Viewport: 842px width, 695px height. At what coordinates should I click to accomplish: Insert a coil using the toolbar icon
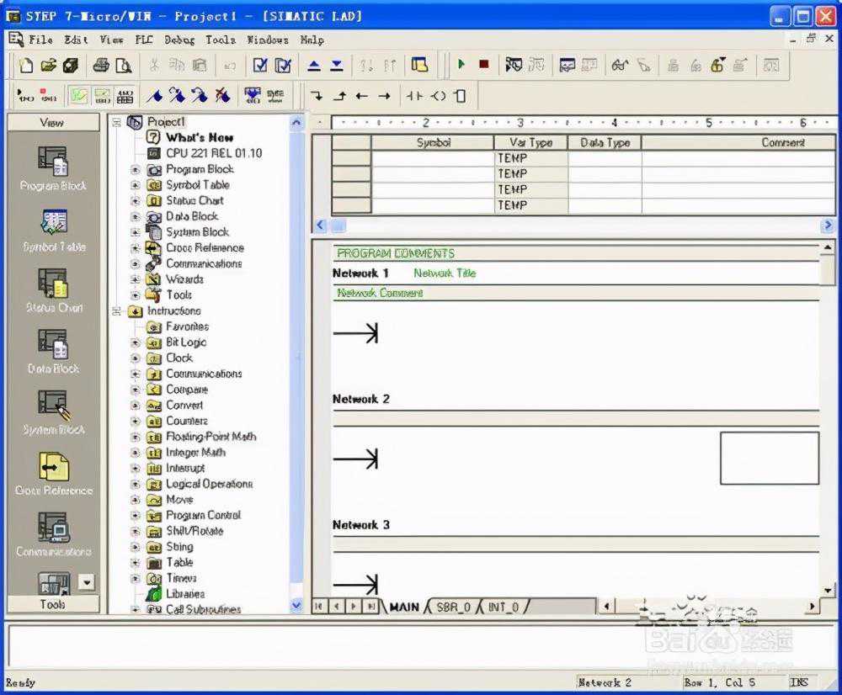pos(438,96)
